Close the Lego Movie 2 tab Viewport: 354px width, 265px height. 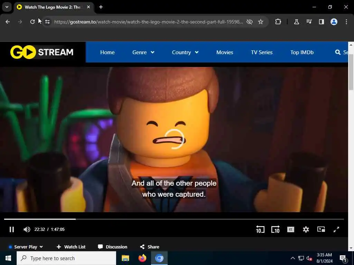88,7
